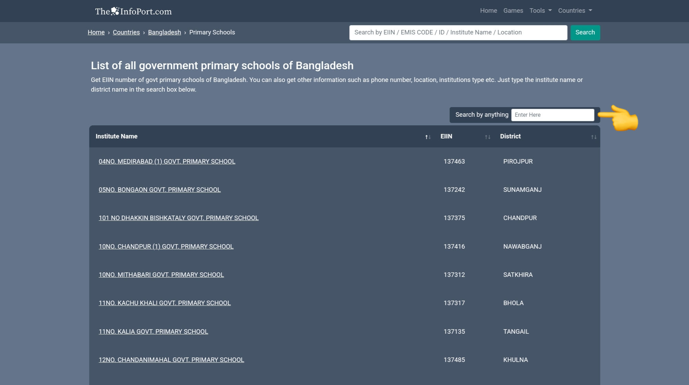Click the Primary Schools breadcrumb text
Screen dimensions: 689x385
coord(212,32)
